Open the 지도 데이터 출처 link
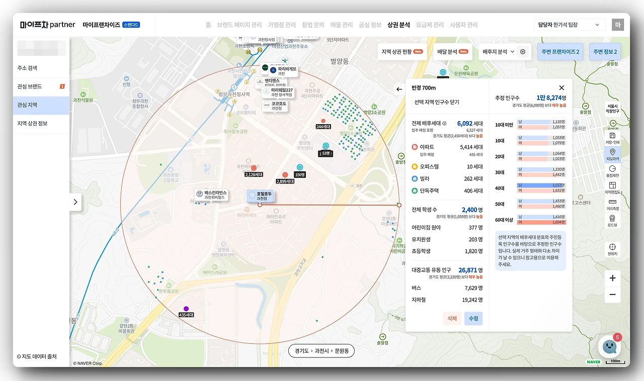644x381 pixels. pyautogui.click(x=37, y=357)
